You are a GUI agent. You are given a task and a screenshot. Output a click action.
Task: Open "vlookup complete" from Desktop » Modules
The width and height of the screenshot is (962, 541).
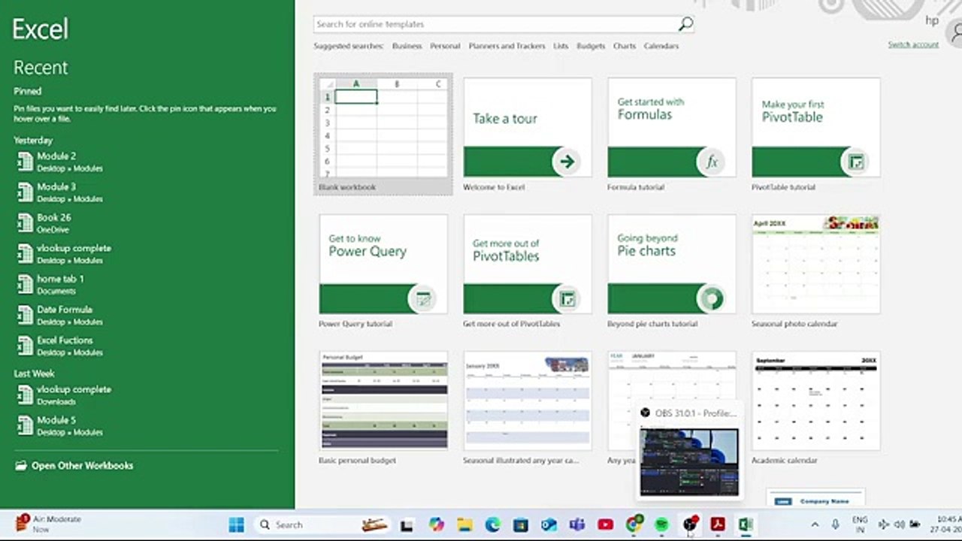click(x=146, y=253)
